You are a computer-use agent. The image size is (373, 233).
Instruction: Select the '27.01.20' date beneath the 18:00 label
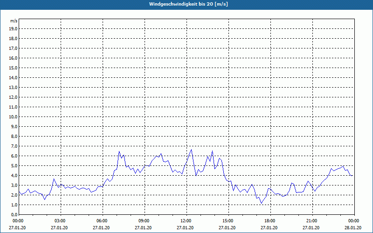pos(269,227)
